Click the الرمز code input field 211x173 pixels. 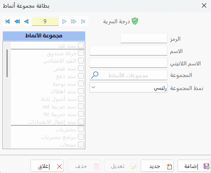point(144,38)
